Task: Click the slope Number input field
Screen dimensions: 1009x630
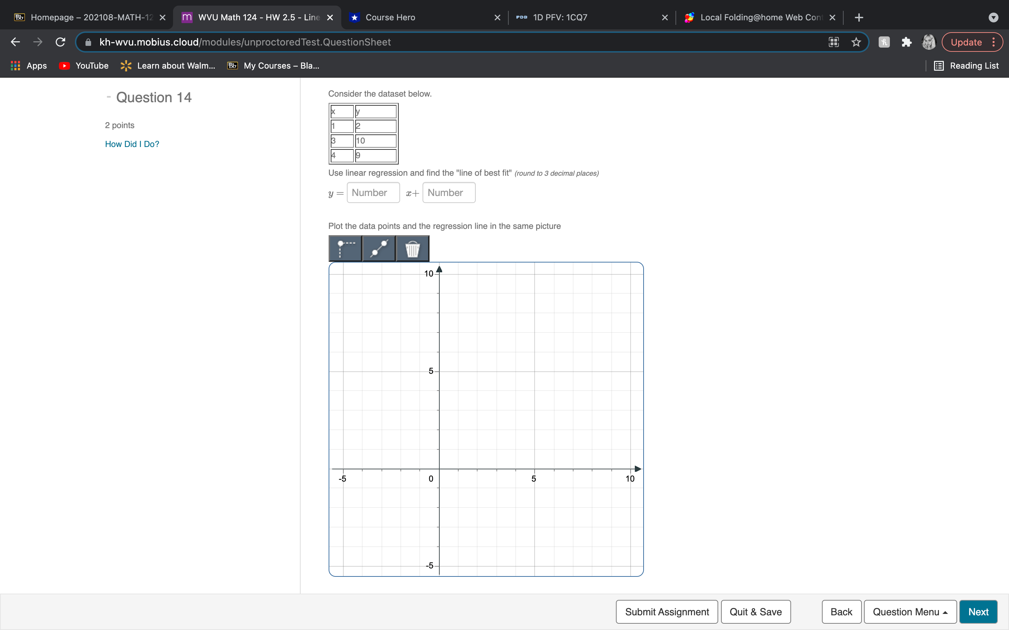Action: click(x=373, y=192)
